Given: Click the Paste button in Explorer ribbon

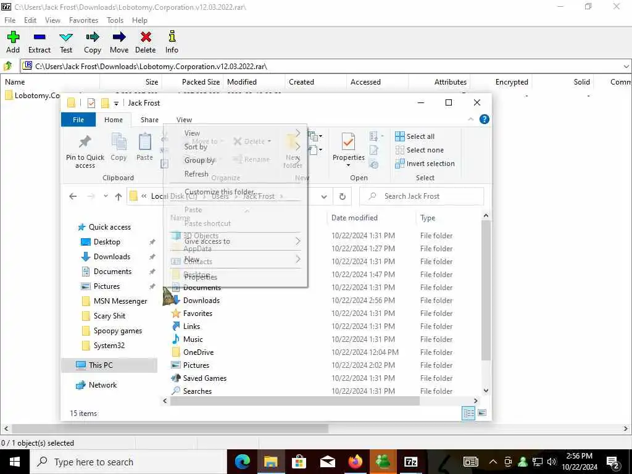Looking at the screenshot, I should (144, 147).
